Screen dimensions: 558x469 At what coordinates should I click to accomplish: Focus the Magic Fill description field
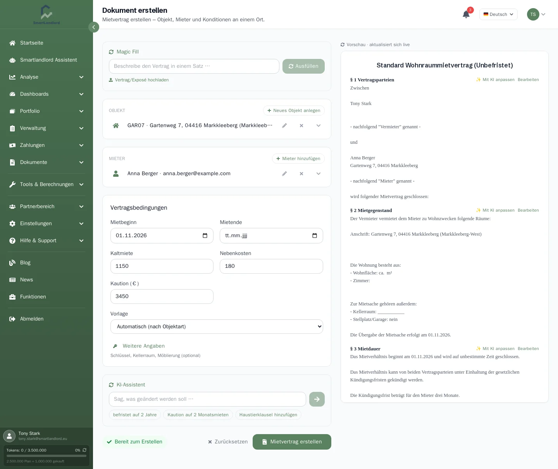point(194,66)
